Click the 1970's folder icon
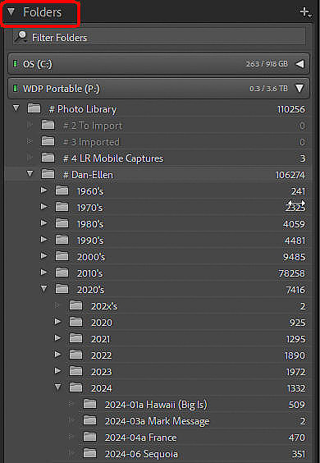 (x=62, y=207)
